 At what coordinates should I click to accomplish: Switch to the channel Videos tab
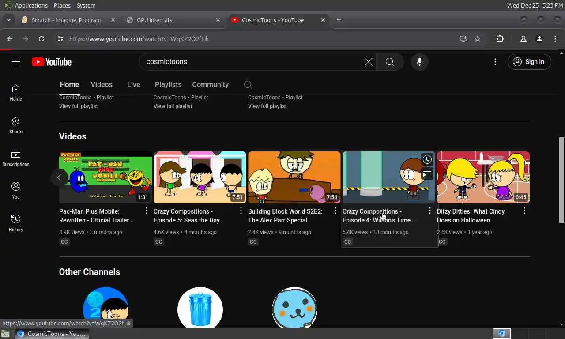click(x=102, y=85)
